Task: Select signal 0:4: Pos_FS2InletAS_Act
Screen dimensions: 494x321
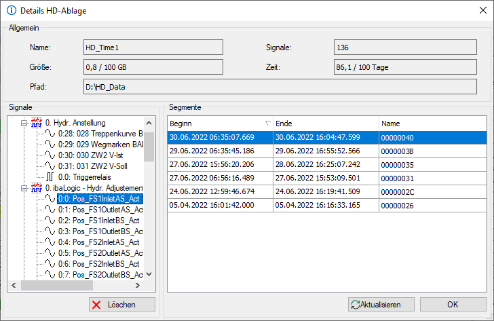Action: pos(98,242)
